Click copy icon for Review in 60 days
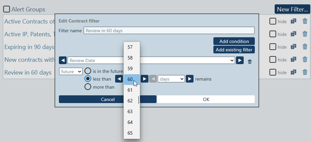This screenshot has height=142, width=311. [293, 72]
